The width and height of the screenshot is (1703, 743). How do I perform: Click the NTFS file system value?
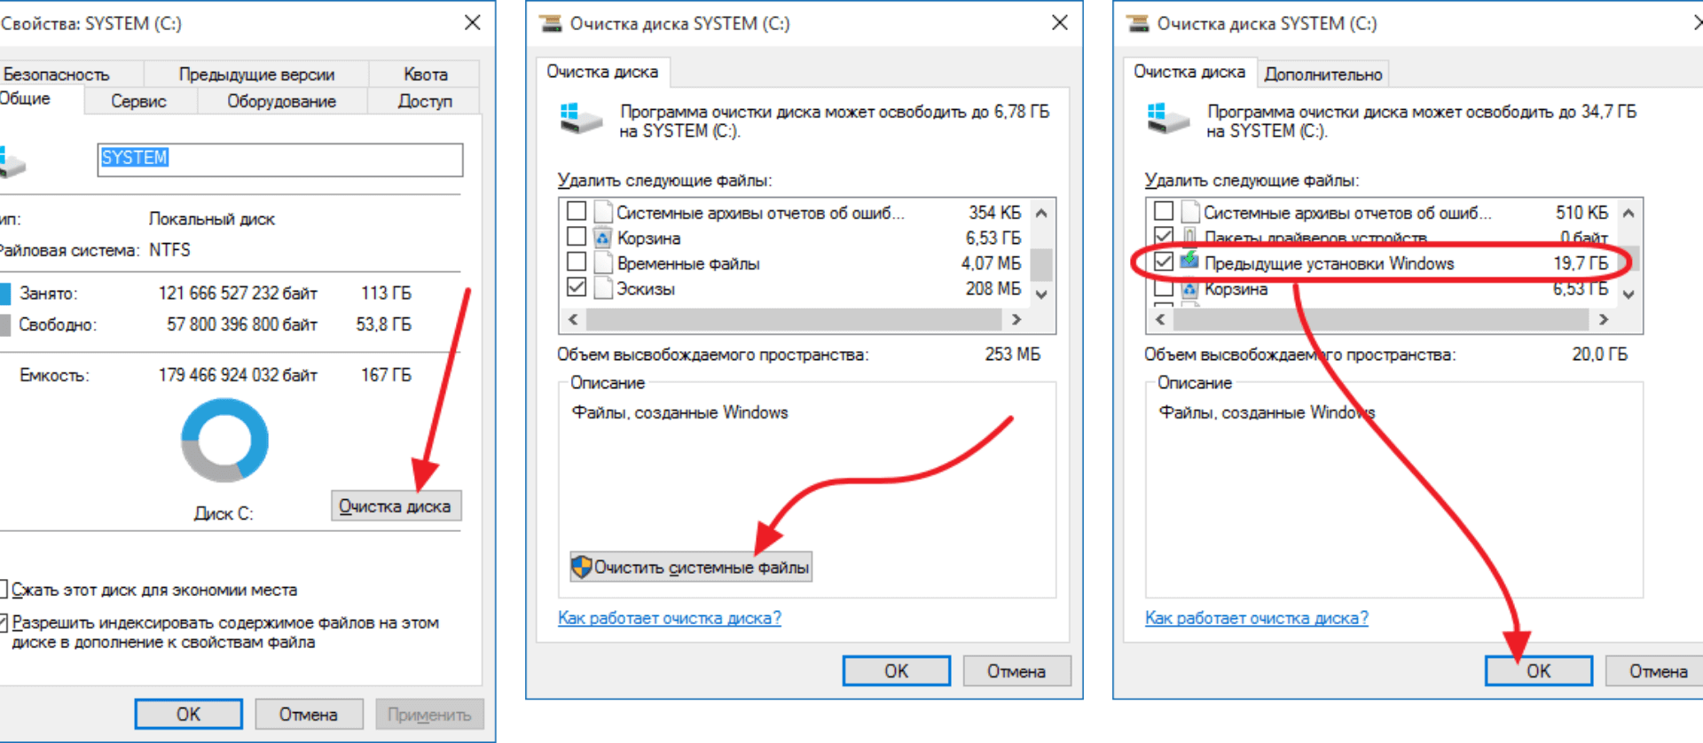tap(169, 250)
